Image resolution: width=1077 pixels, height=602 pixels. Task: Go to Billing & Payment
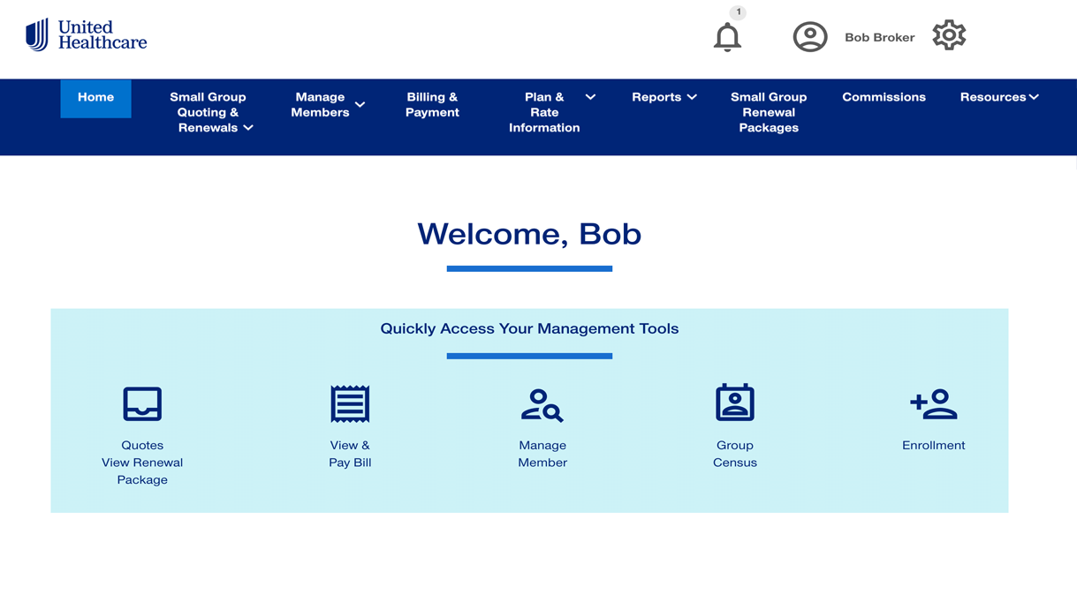tap(432, 104)
